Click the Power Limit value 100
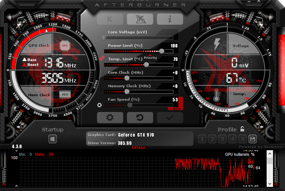The height and width of the screenshot is (191, 285). (x=174, y=46)
